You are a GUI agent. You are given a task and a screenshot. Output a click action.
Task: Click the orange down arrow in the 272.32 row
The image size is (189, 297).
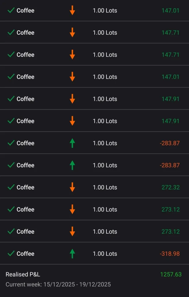coord(72,187)
